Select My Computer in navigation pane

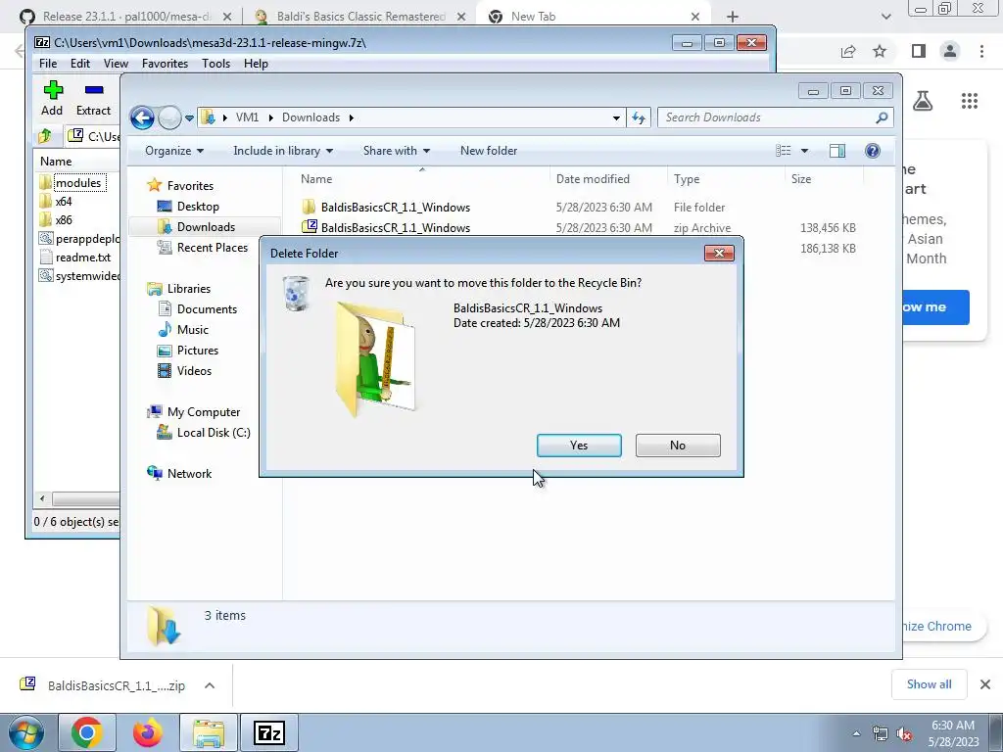coord(204,412)
